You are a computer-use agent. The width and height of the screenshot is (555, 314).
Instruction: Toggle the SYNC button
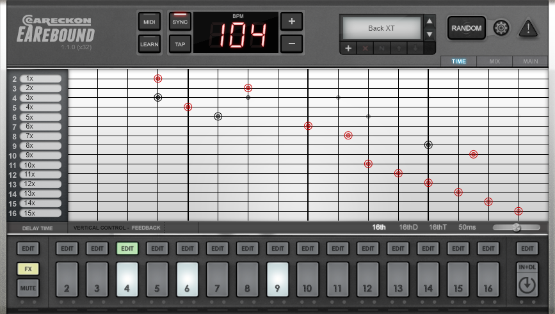click(180, 21)
